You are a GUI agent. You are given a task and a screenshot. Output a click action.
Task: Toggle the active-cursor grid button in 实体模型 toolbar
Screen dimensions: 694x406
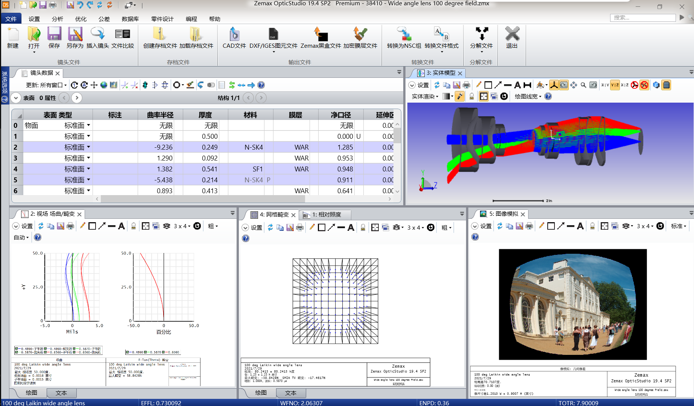tap(484, 96)
